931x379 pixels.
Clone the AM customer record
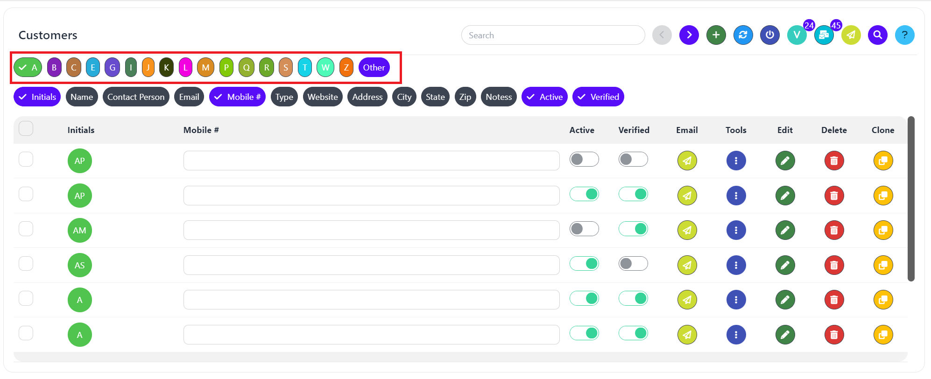pyautogui.click(x=883, y=230)
